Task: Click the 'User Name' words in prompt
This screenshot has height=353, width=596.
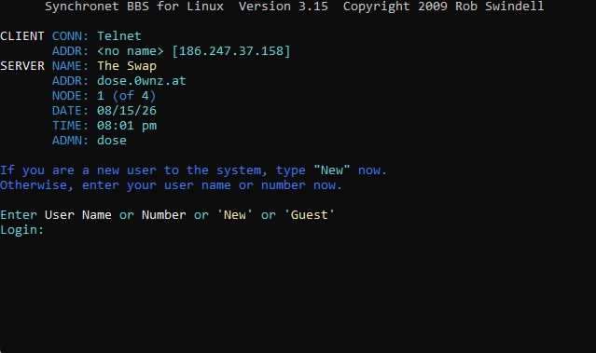Action: coord(78,215)
